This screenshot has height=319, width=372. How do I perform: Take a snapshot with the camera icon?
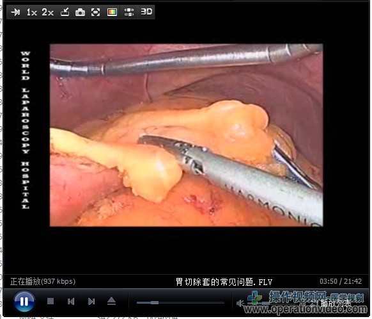coord(80,12)
